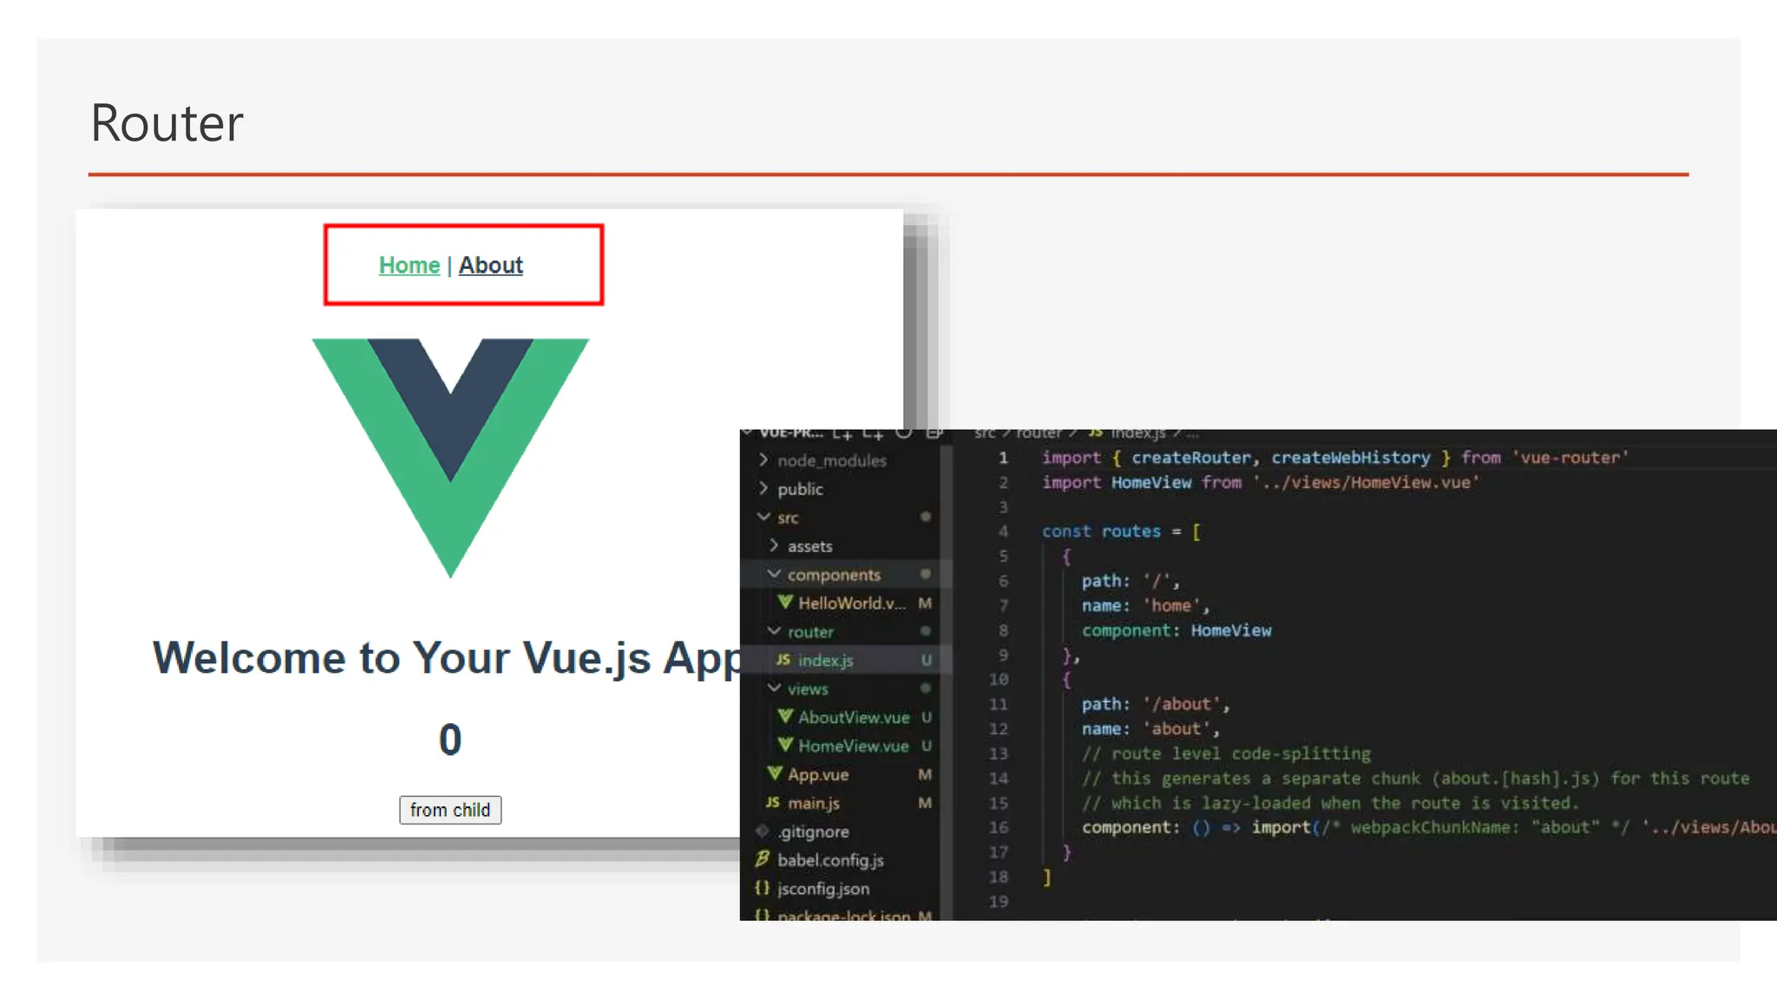The width and height of the screenshot is (1777, 1000).
Task: Click the braces icon next to jsconfig.json
Action: point(763,888)
